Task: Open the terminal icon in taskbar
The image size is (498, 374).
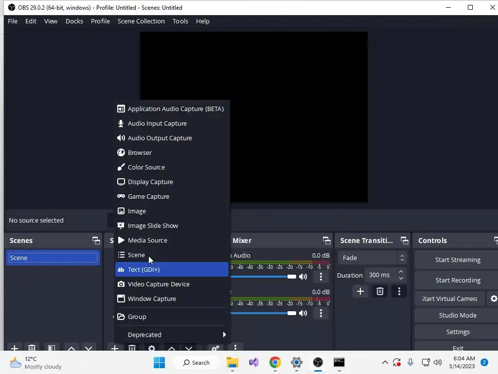Action: 339,362
